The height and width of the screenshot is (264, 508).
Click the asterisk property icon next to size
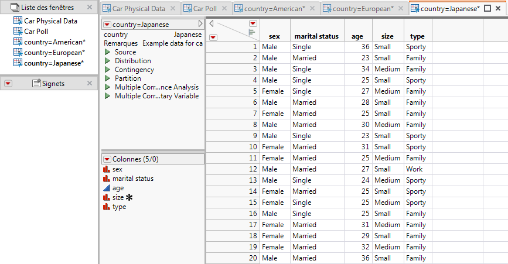[x=128, y=198]
